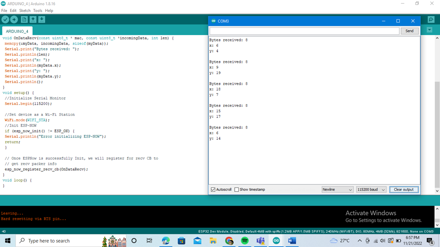This screenshot has width=440, height=247.
Task: Click the WiFi.mode(WIFI_STA) code line
Action: (27, 120)
